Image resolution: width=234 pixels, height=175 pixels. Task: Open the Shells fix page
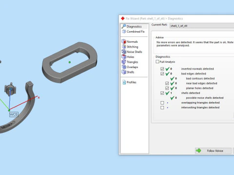pos(130,72)
